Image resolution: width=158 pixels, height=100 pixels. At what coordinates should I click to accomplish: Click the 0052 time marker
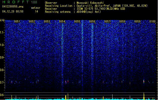pyautogui.click(x=32, y=21)
